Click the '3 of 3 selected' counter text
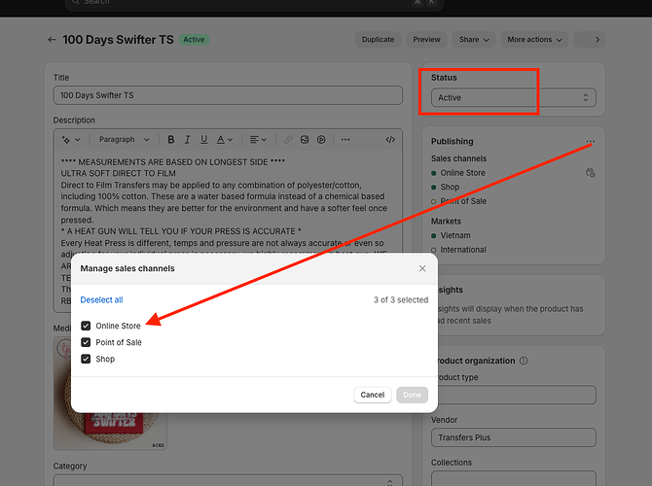Screen dimensions: 652x486 click(401, 300)
